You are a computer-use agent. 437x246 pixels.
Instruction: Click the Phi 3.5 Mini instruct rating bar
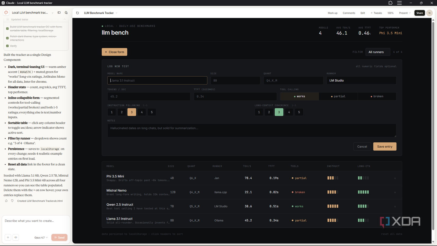pos(333,178)
